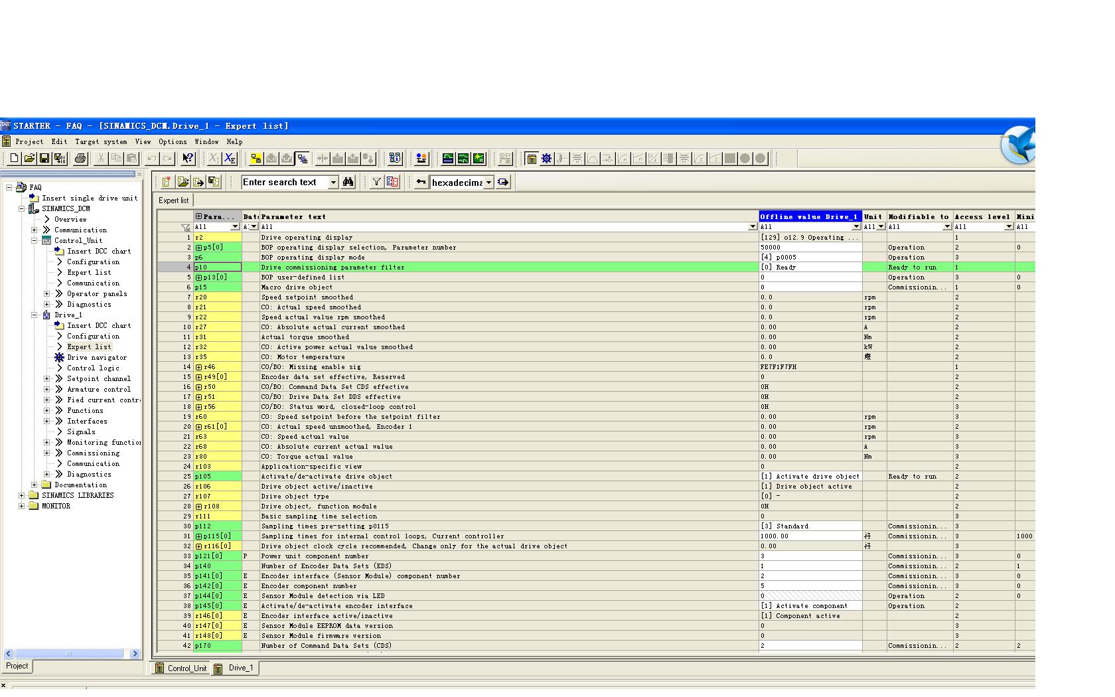Image resolution: width=1115 pixels, height=697 pixels.
Task: Expand the SINAMICS LIBRARIES folder
Action: click(22, 496)
